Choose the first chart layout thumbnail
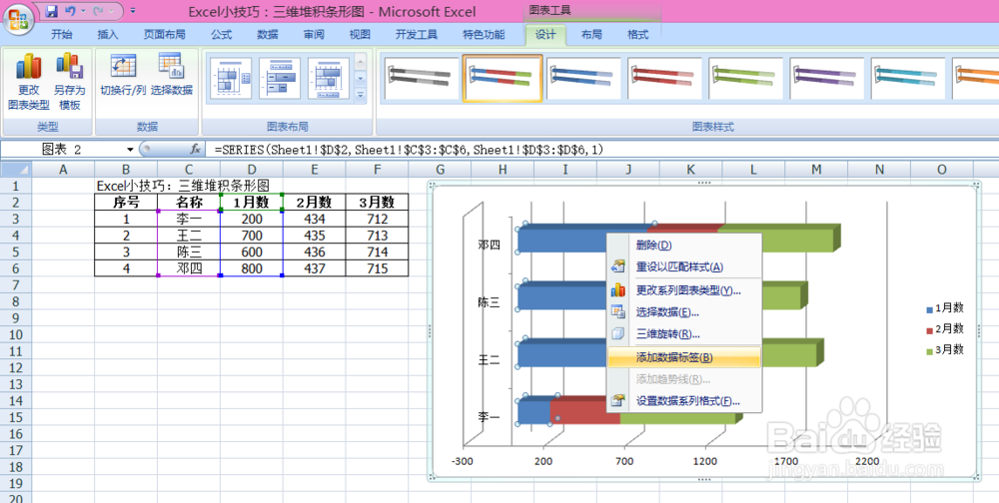 tap(230, 78)
